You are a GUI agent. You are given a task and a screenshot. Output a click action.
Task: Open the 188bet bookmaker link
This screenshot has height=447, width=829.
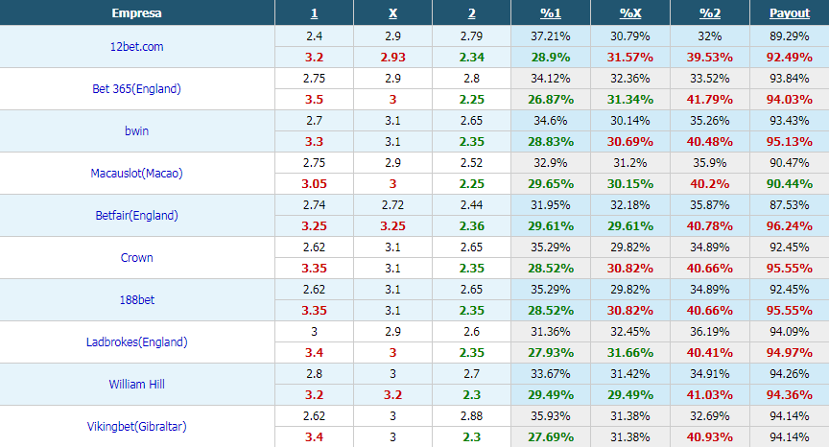click(x=137, y=300)
